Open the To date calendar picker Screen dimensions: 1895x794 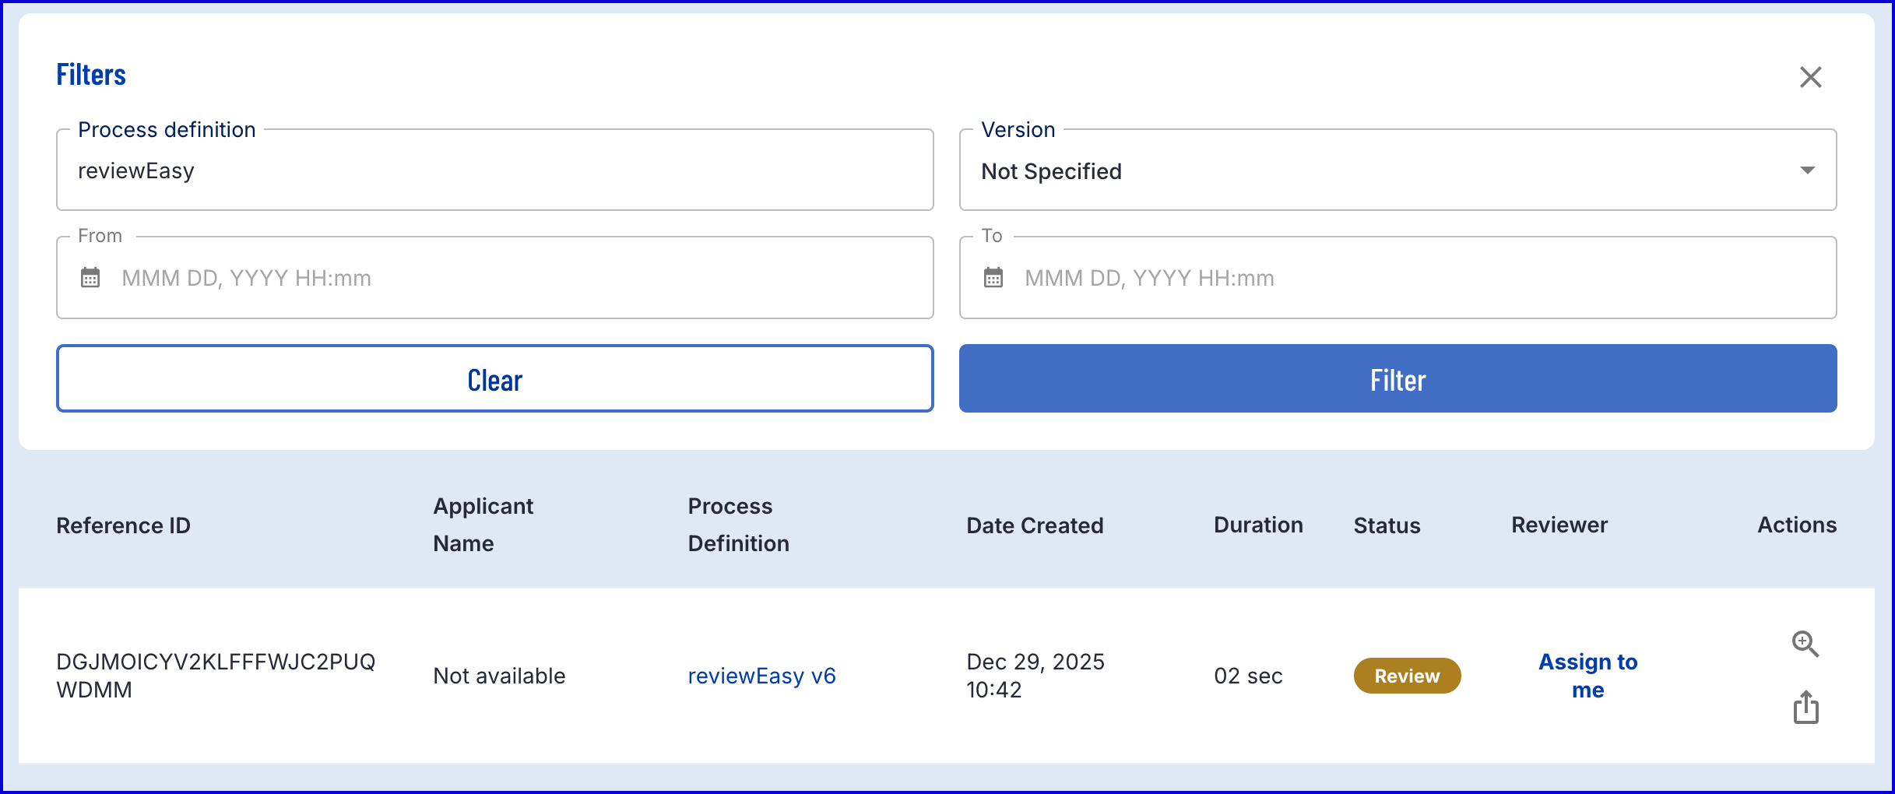(994, 277)
